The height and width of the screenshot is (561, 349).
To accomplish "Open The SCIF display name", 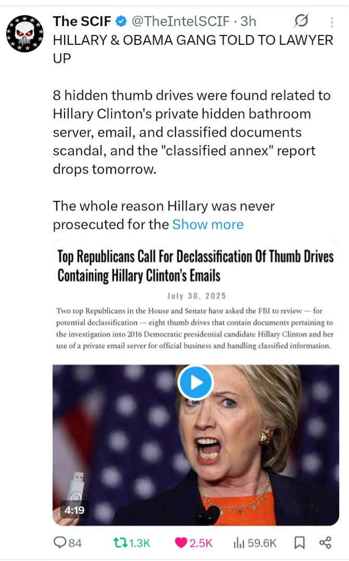I will (82, 21).
